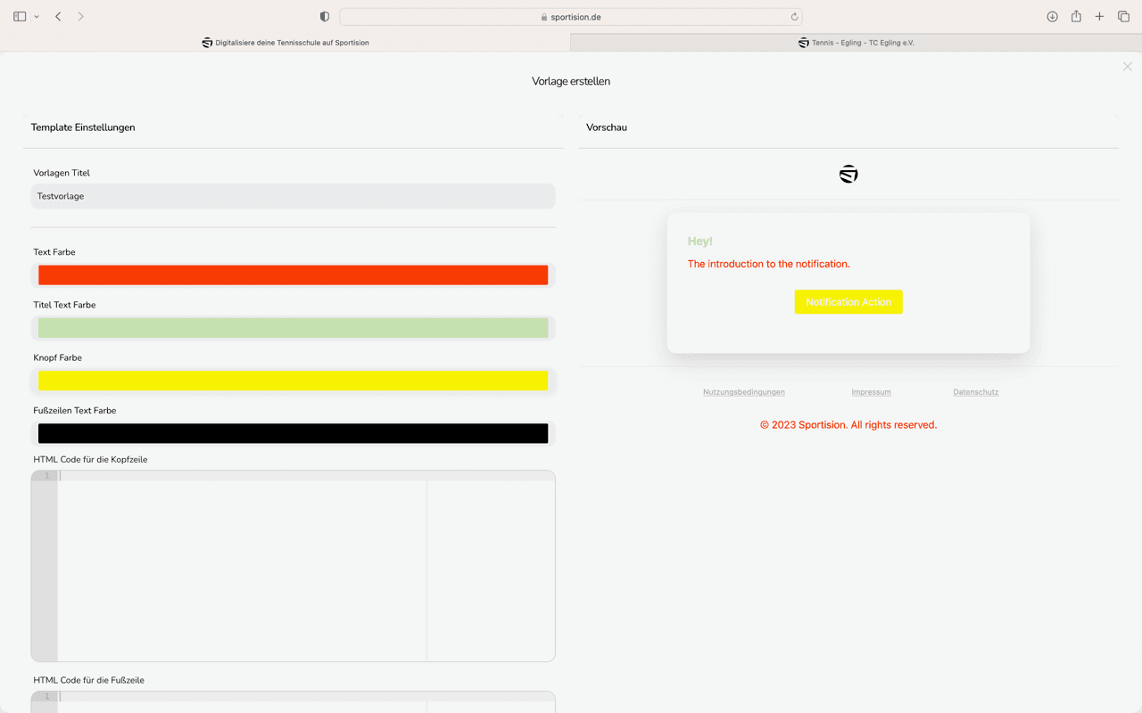Edit the Vorlagen Titel text field
This screenshot has width=1142, height=713.
pyautogui.click(x=293, y=196)
